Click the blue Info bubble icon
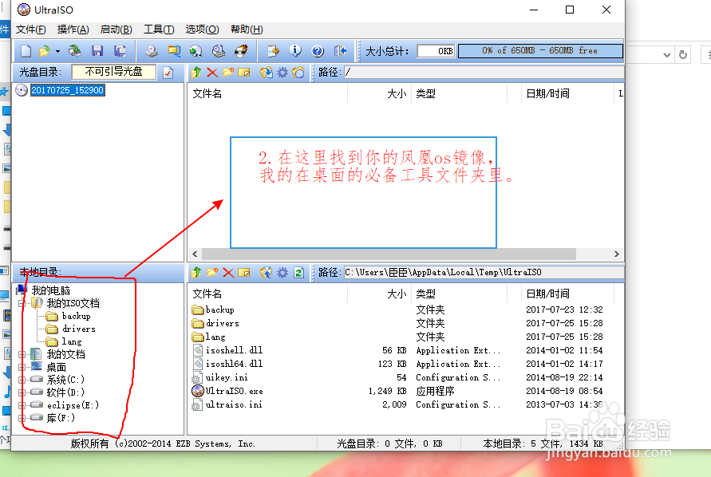Viewport: 711px width, 477px height. click(295, 51)
